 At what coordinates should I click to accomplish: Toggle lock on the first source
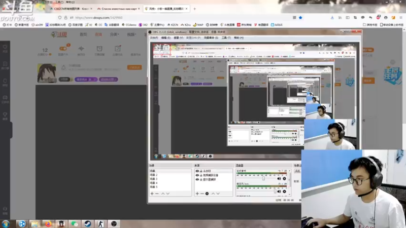201,171
